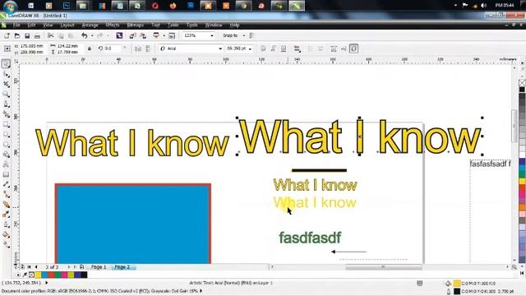Toggle Italic on the property bar
Image resolution: width=526 pixels, height=296 pixels.
coord(274,49)
